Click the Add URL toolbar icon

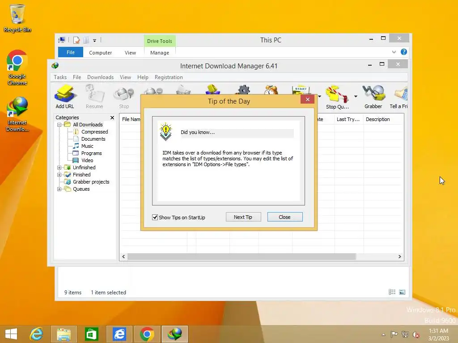(65, 97)
